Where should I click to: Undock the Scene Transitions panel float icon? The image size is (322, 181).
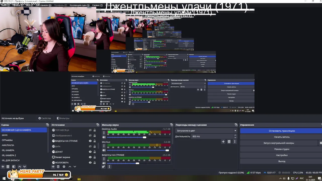(236, 125)
